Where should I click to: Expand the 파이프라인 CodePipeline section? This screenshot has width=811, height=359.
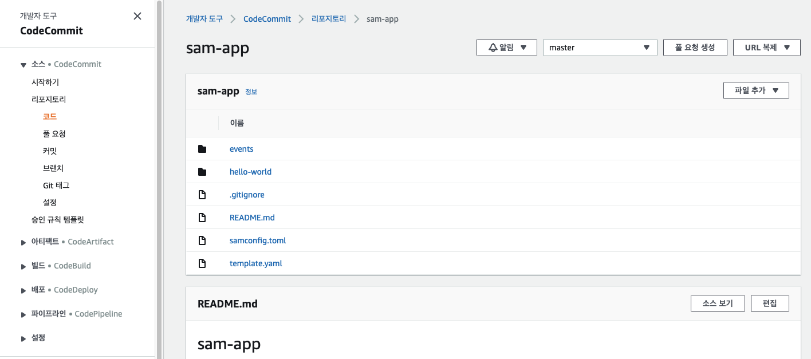(23, 314)
